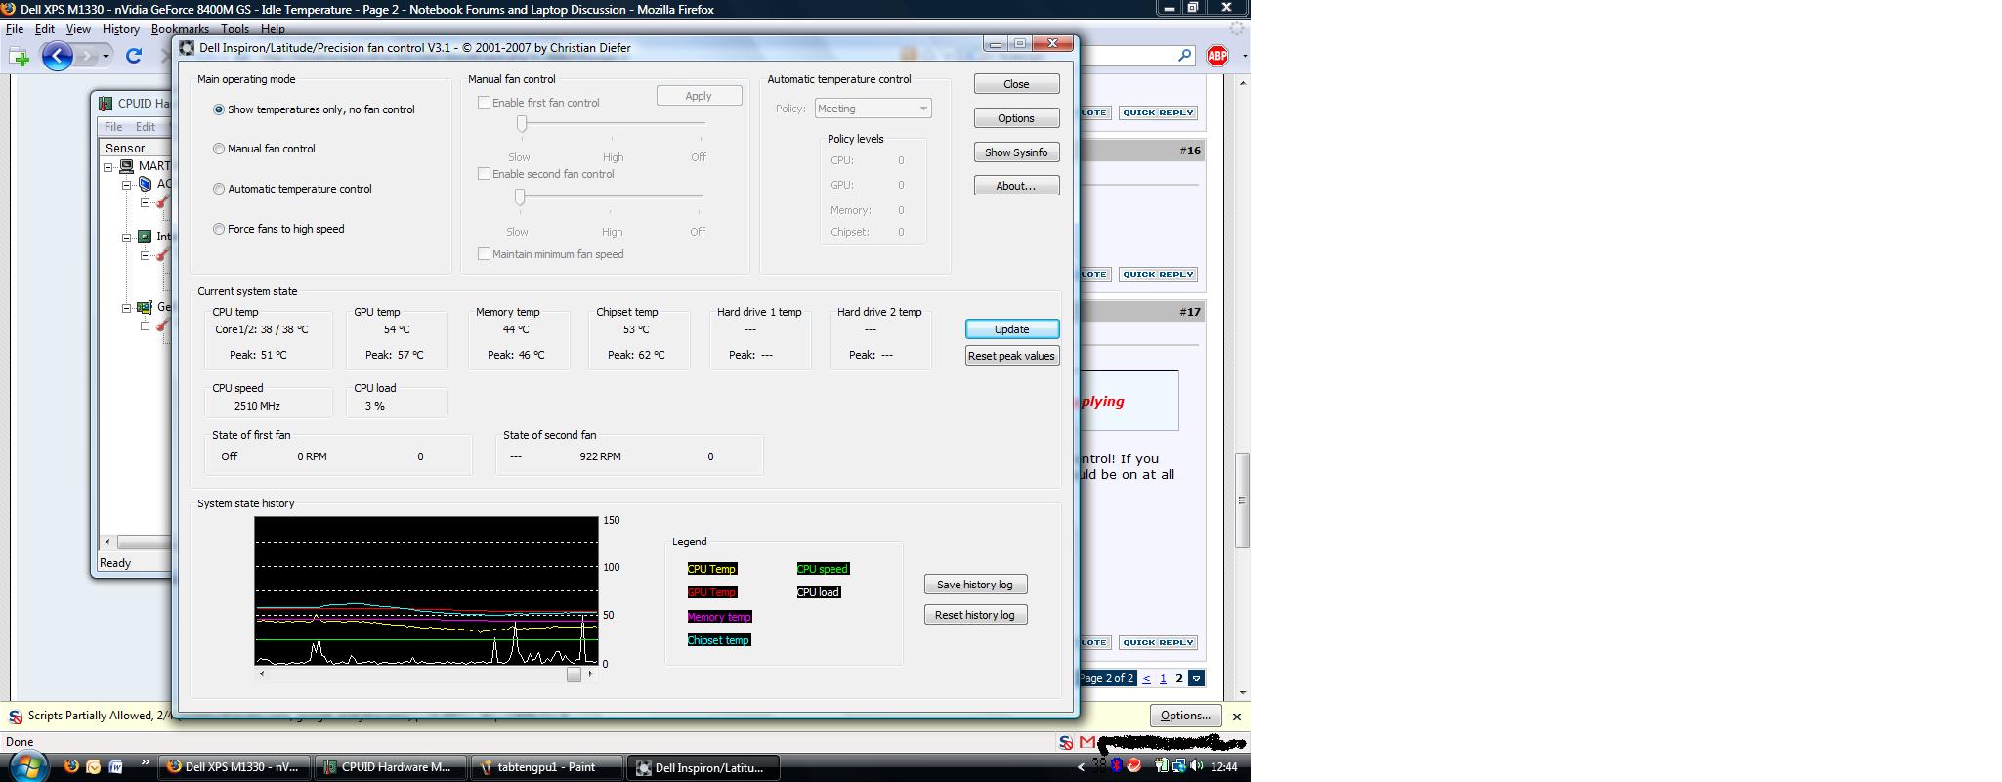Open File menu in CPUID Hardware Monitor

tap(113, 127)
